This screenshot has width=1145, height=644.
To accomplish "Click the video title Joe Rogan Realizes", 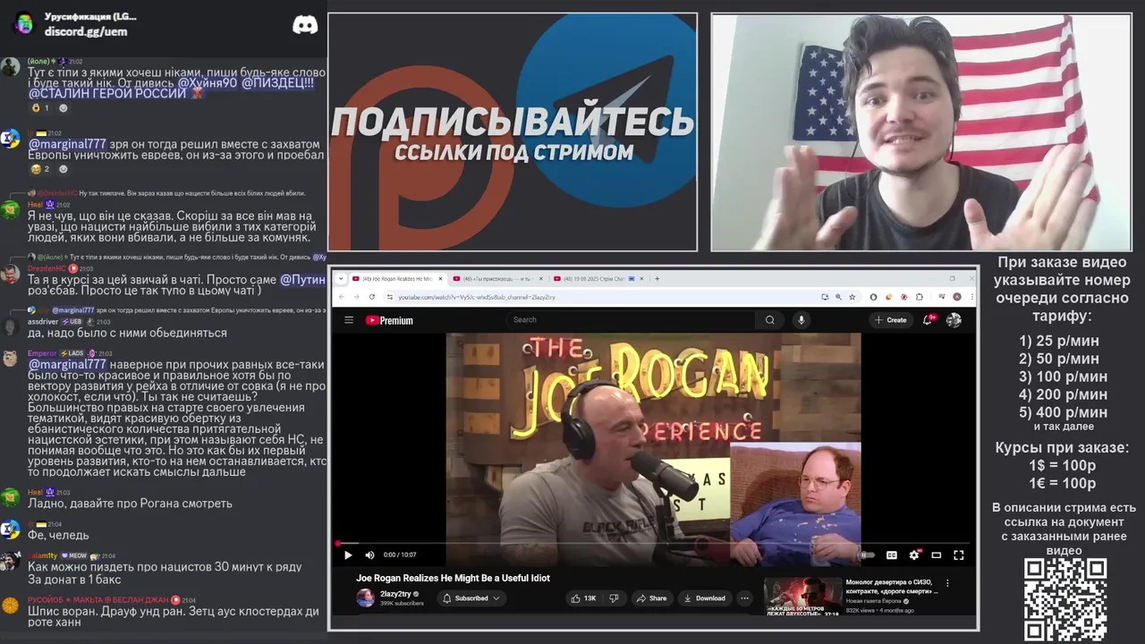I will pos(453,578).
